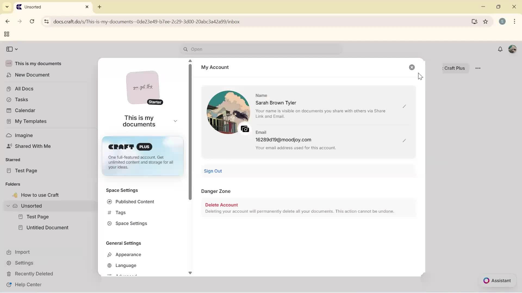The width and height of the screenshot is (522, 293).
Task: Create a New Document from the sidebar
Action: point(32,75)
